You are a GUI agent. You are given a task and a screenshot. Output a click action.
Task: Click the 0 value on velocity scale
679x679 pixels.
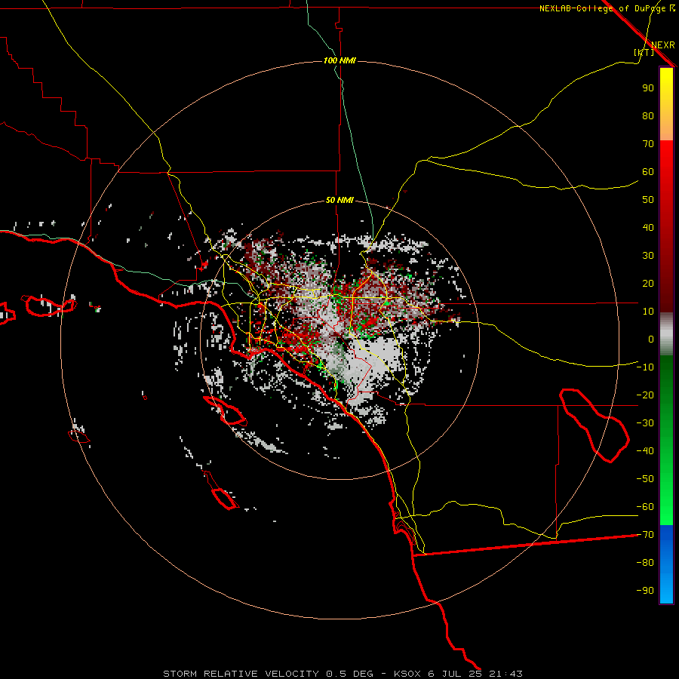coord(651,339)
